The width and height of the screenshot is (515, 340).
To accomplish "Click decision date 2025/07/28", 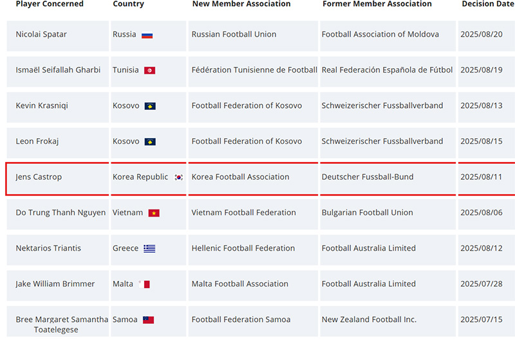I will 482,284.
